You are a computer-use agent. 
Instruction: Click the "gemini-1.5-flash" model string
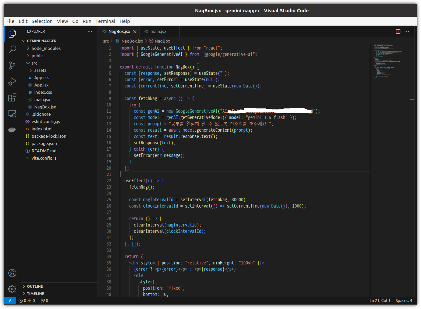click(267, 117)
